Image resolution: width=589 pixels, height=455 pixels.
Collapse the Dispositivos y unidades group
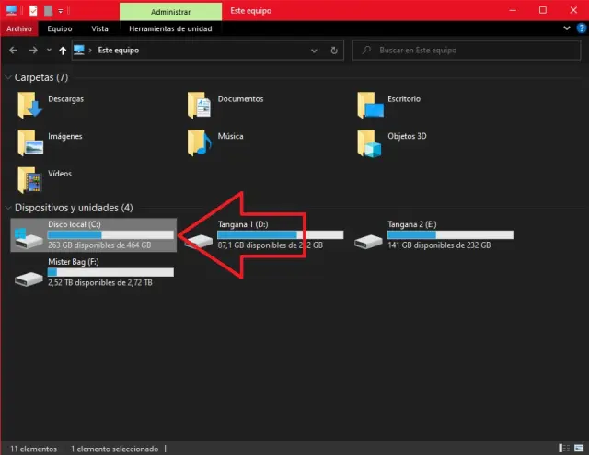tap(9, 208)
